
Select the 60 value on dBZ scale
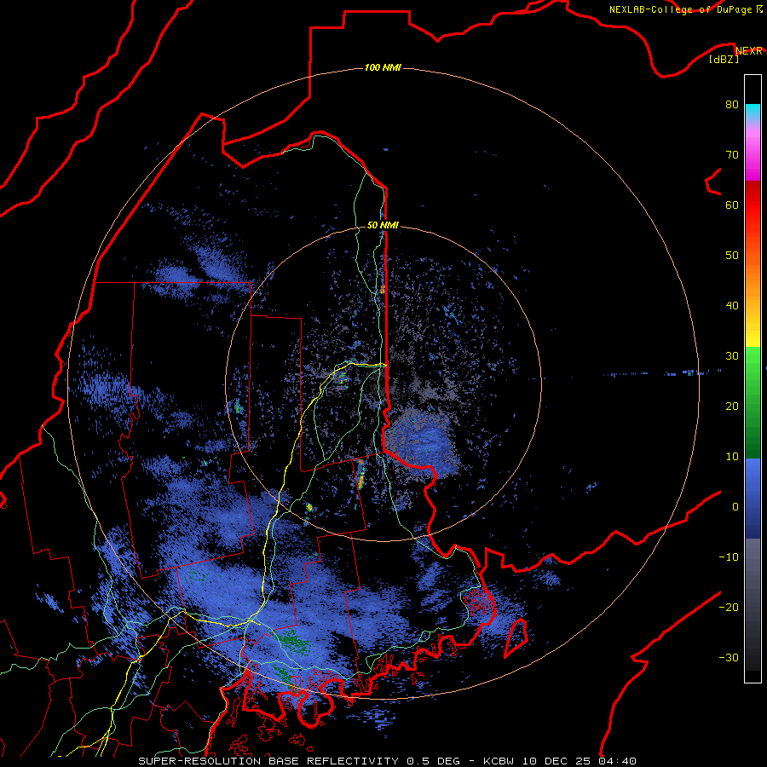732,205
